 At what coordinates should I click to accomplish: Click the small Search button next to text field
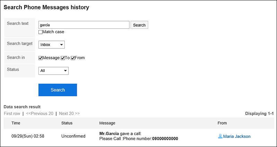[139, 25]
